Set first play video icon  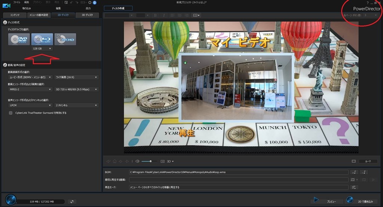point(352,180)
